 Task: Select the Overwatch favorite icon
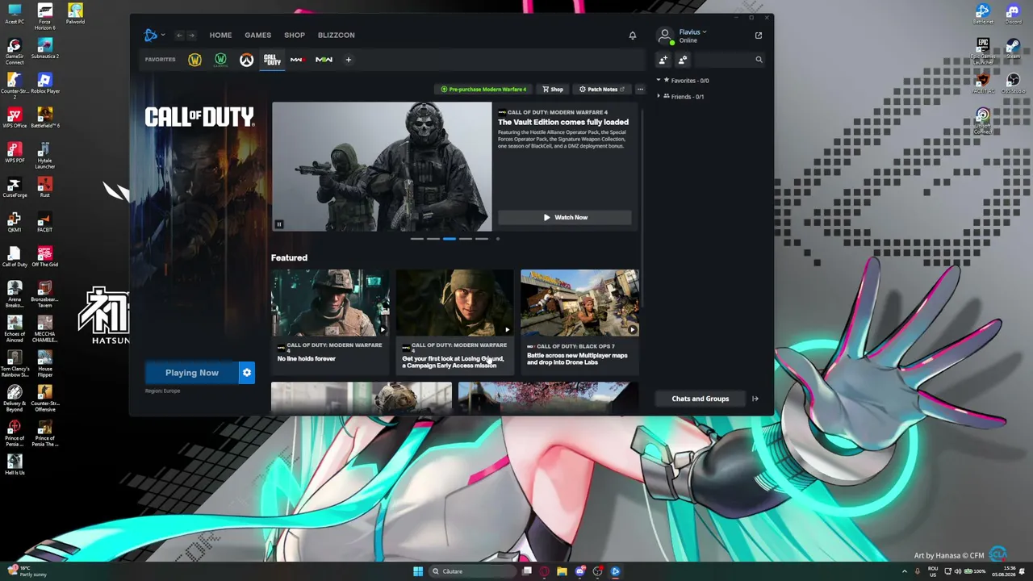[246, 60]
